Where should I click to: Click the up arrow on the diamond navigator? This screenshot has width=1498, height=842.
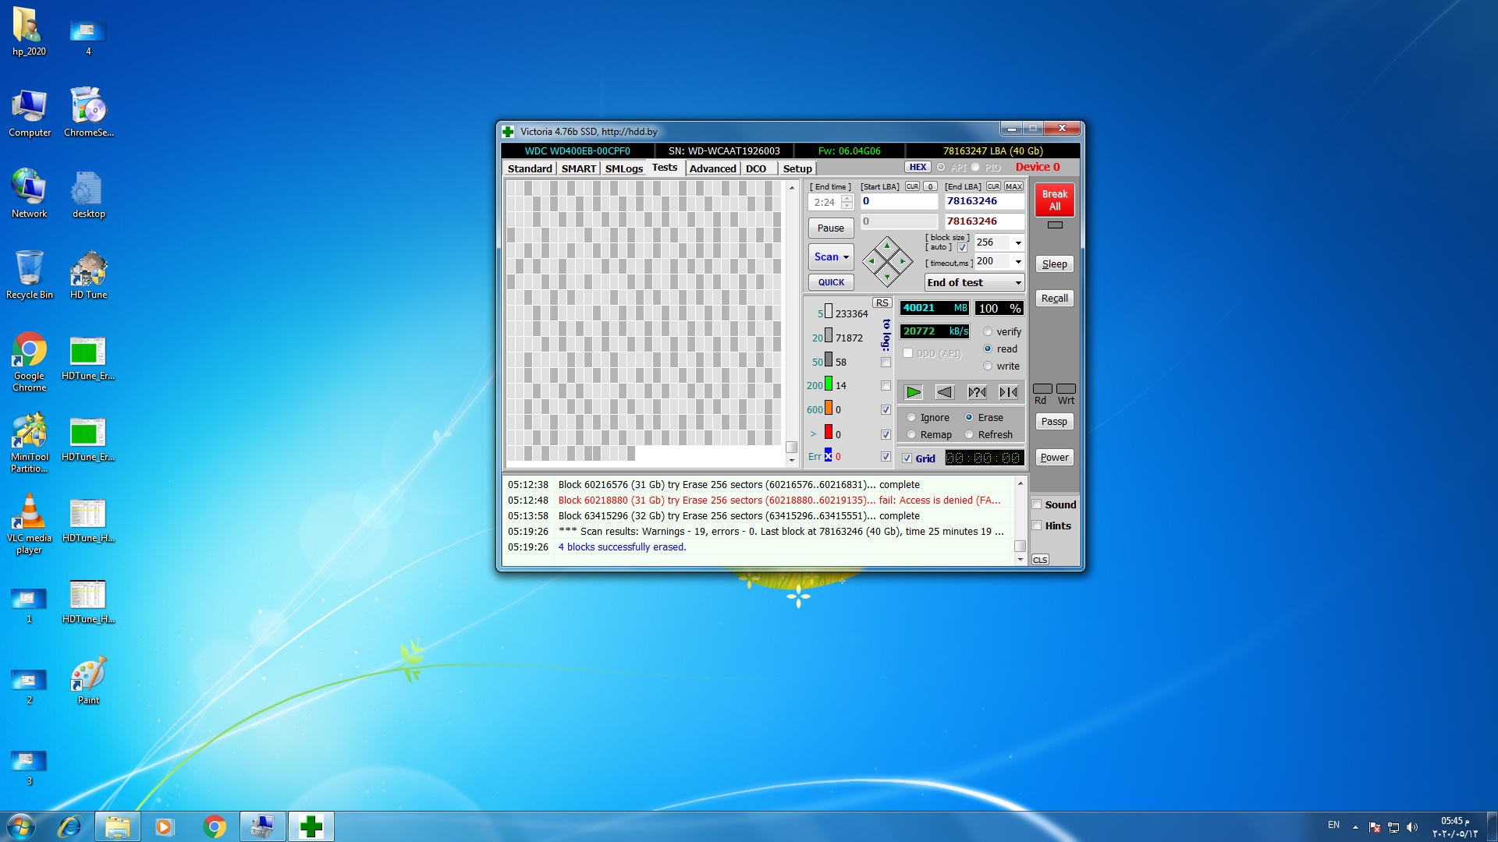(x=887, y=246)
